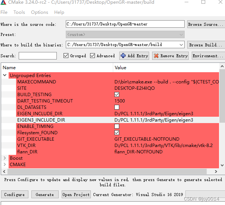Collapse the Ungrouped Entries group
The image size is (225, 205).
tap(5, 75)
